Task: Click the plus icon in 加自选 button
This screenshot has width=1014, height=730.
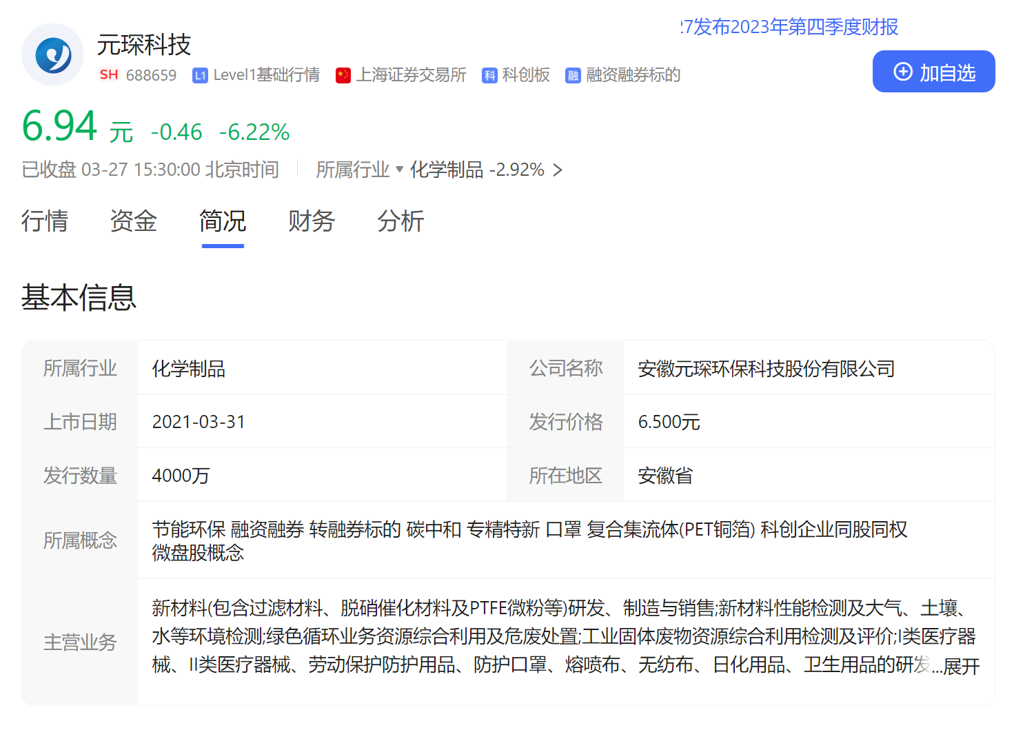Action: (x=903, y=72)
